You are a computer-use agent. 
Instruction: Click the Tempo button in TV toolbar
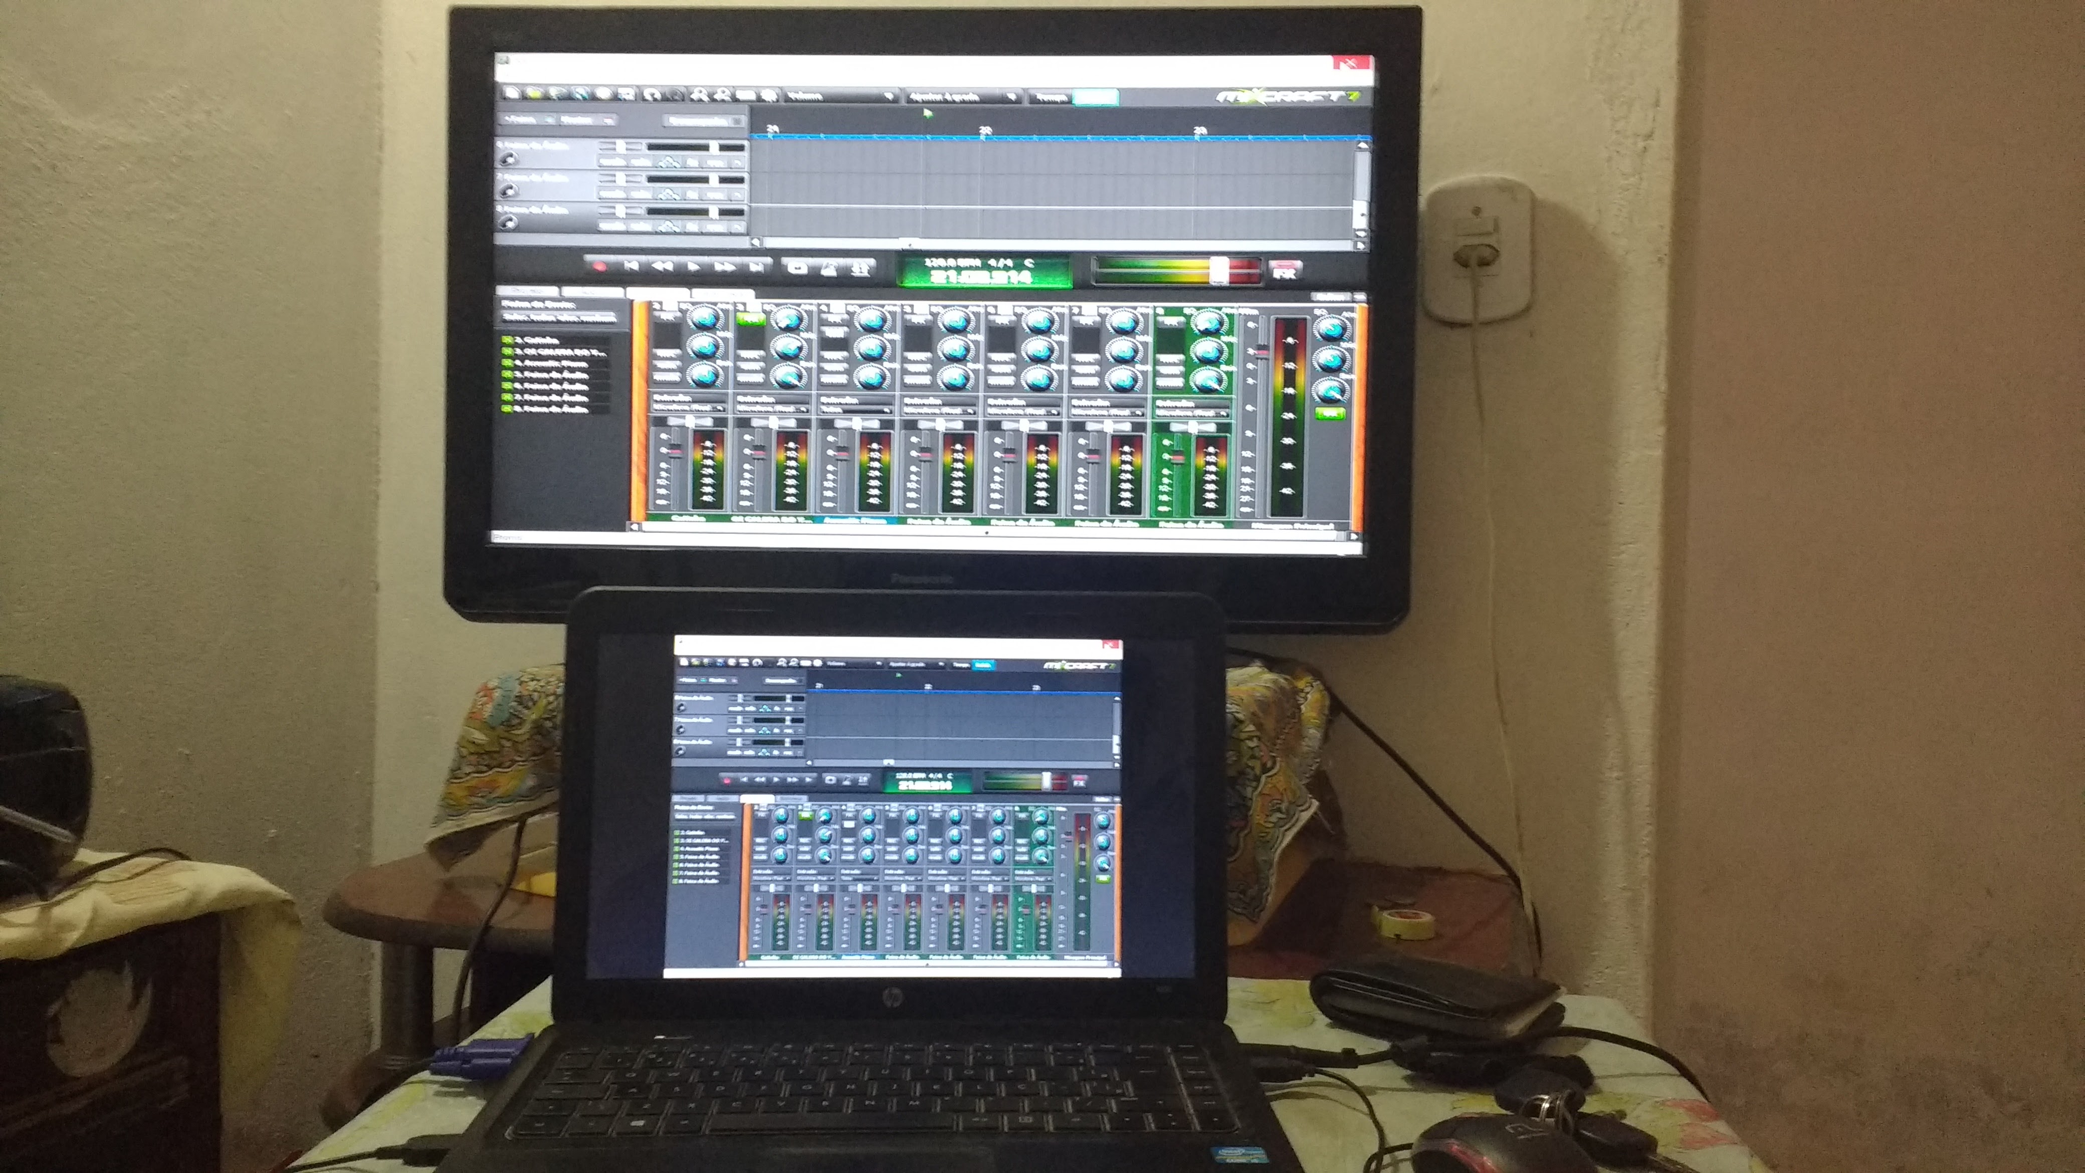(x=1051, y=97)
